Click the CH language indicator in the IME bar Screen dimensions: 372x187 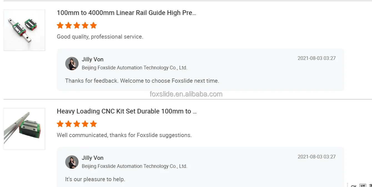tap(353, 186)
